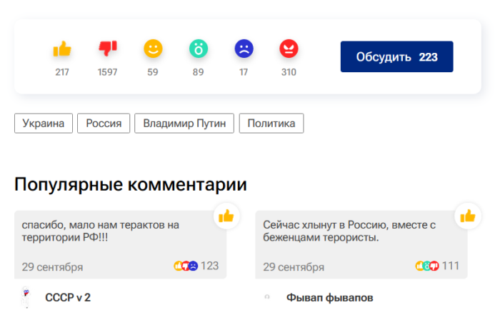Click the СССР v 2 avatar image
Viewport: 500px width, 315px height.
[x=26, y=297]
